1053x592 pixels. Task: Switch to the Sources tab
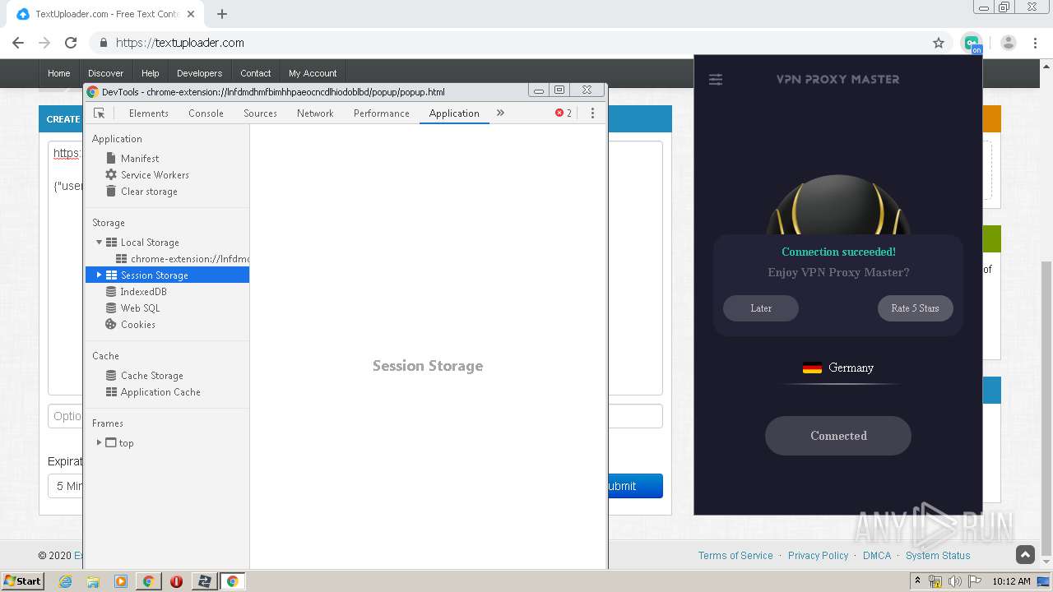click(260, 113)
